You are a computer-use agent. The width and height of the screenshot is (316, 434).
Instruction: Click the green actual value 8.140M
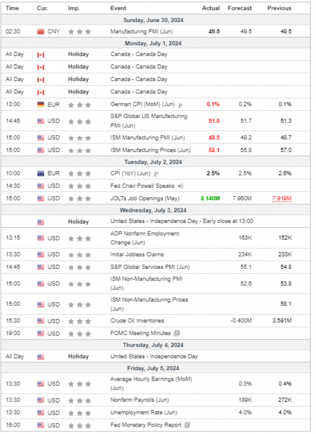[x=210, y=198]
